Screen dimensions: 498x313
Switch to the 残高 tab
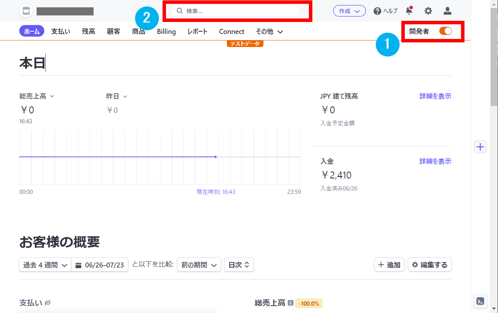click(89, 32)
